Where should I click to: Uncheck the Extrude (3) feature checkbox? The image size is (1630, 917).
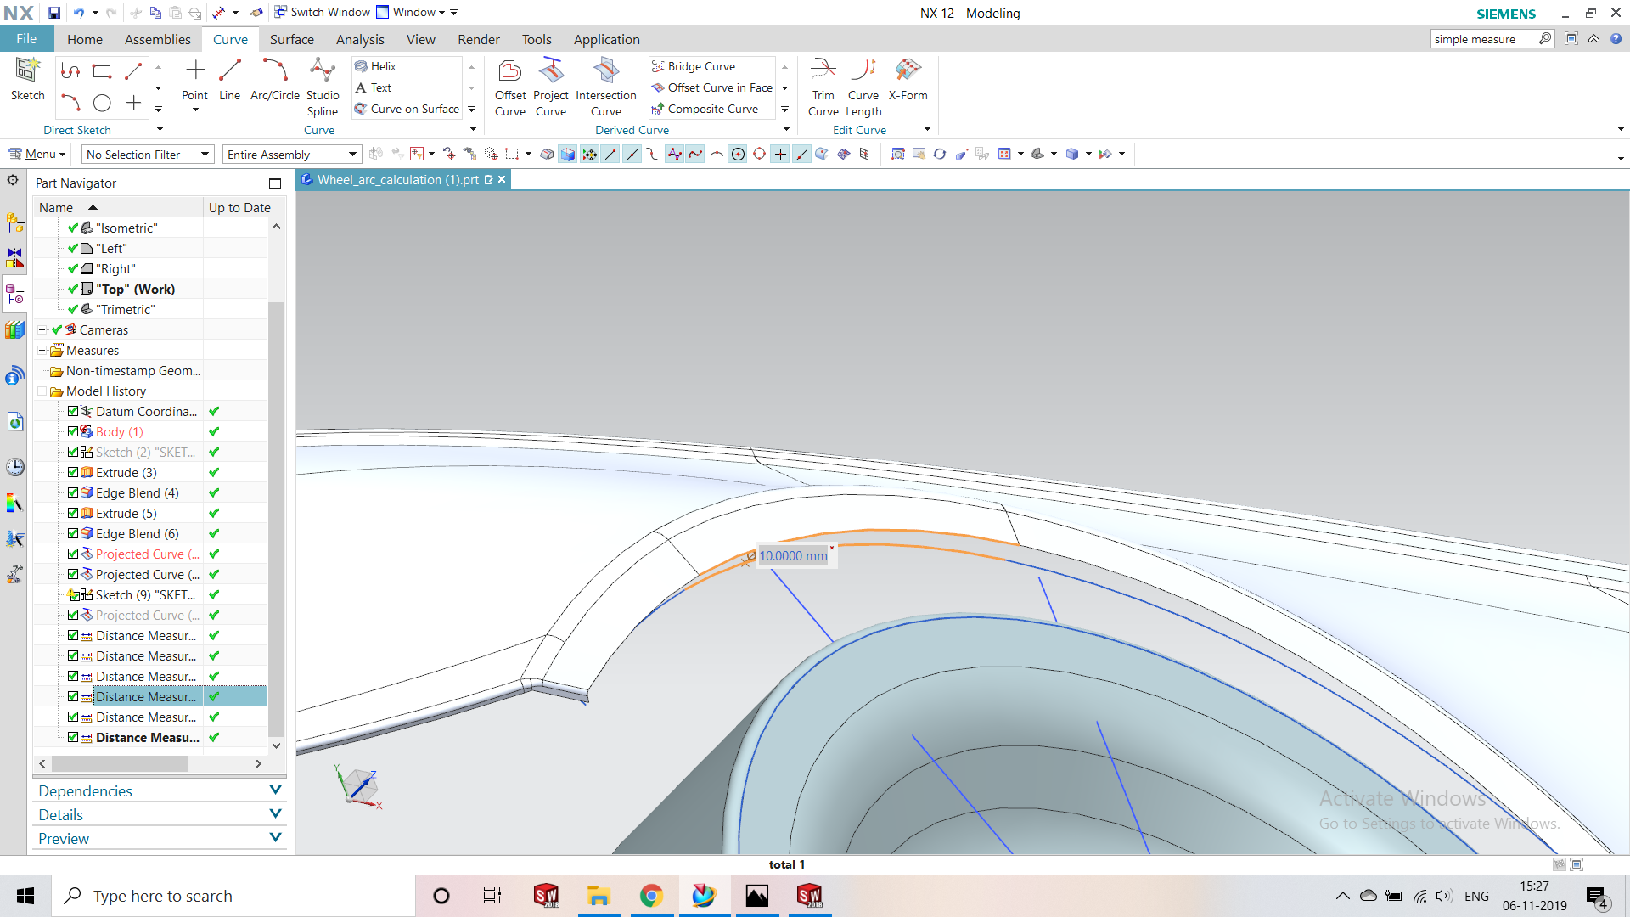pos(72,472)
